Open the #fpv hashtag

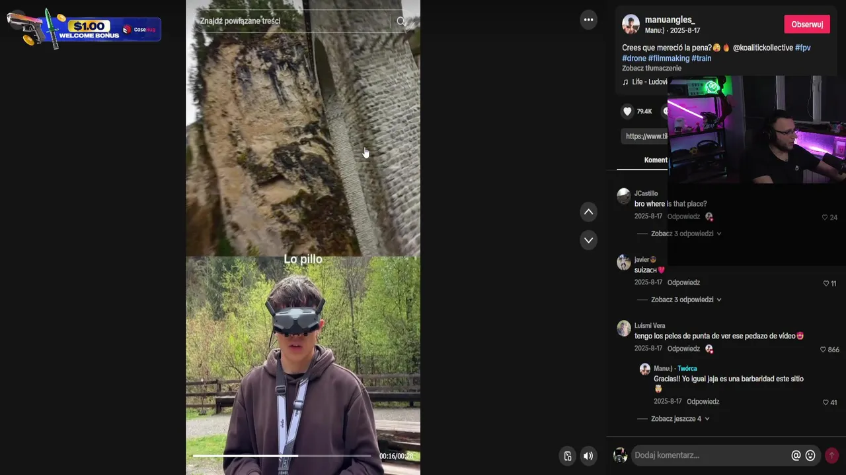pyautogui.click(x=802, y=47)
